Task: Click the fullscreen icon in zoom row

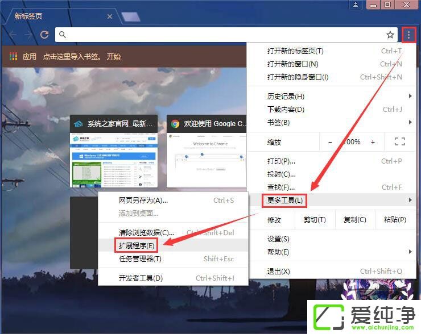Action: pos(399,142)
